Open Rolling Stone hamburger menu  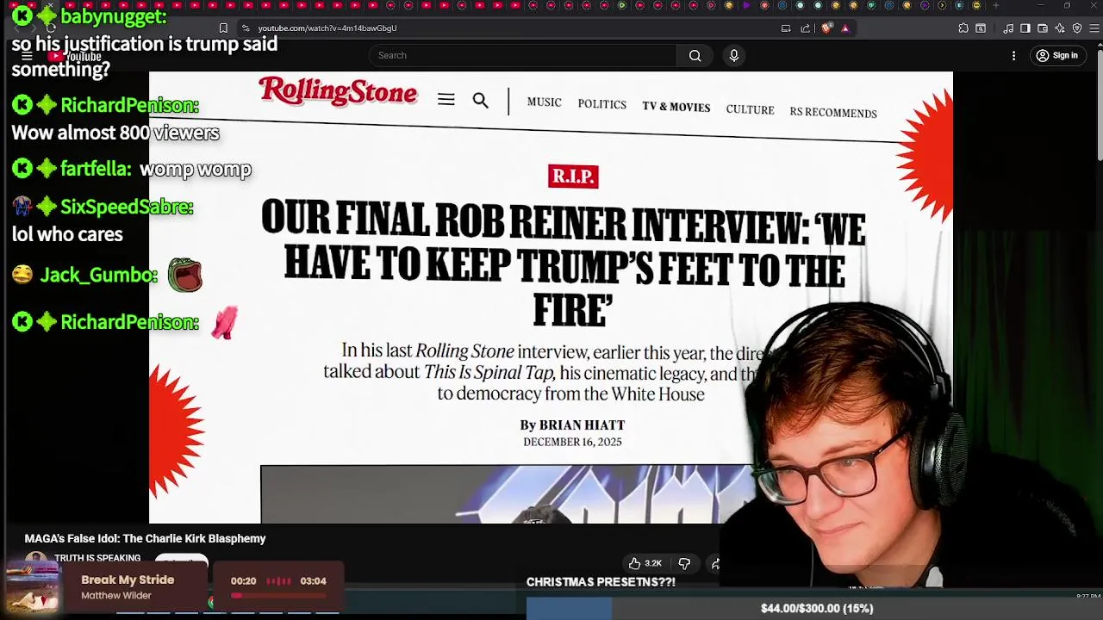[446, 100]
